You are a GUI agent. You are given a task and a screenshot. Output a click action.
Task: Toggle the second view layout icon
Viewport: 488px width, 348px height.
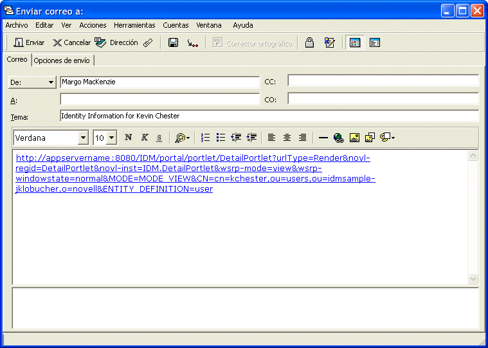[x=375, y=42]
